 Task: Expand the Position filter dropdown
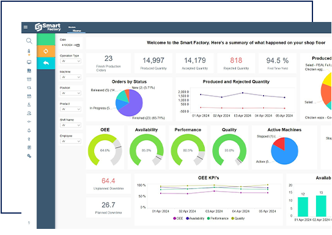click(70, 93)
